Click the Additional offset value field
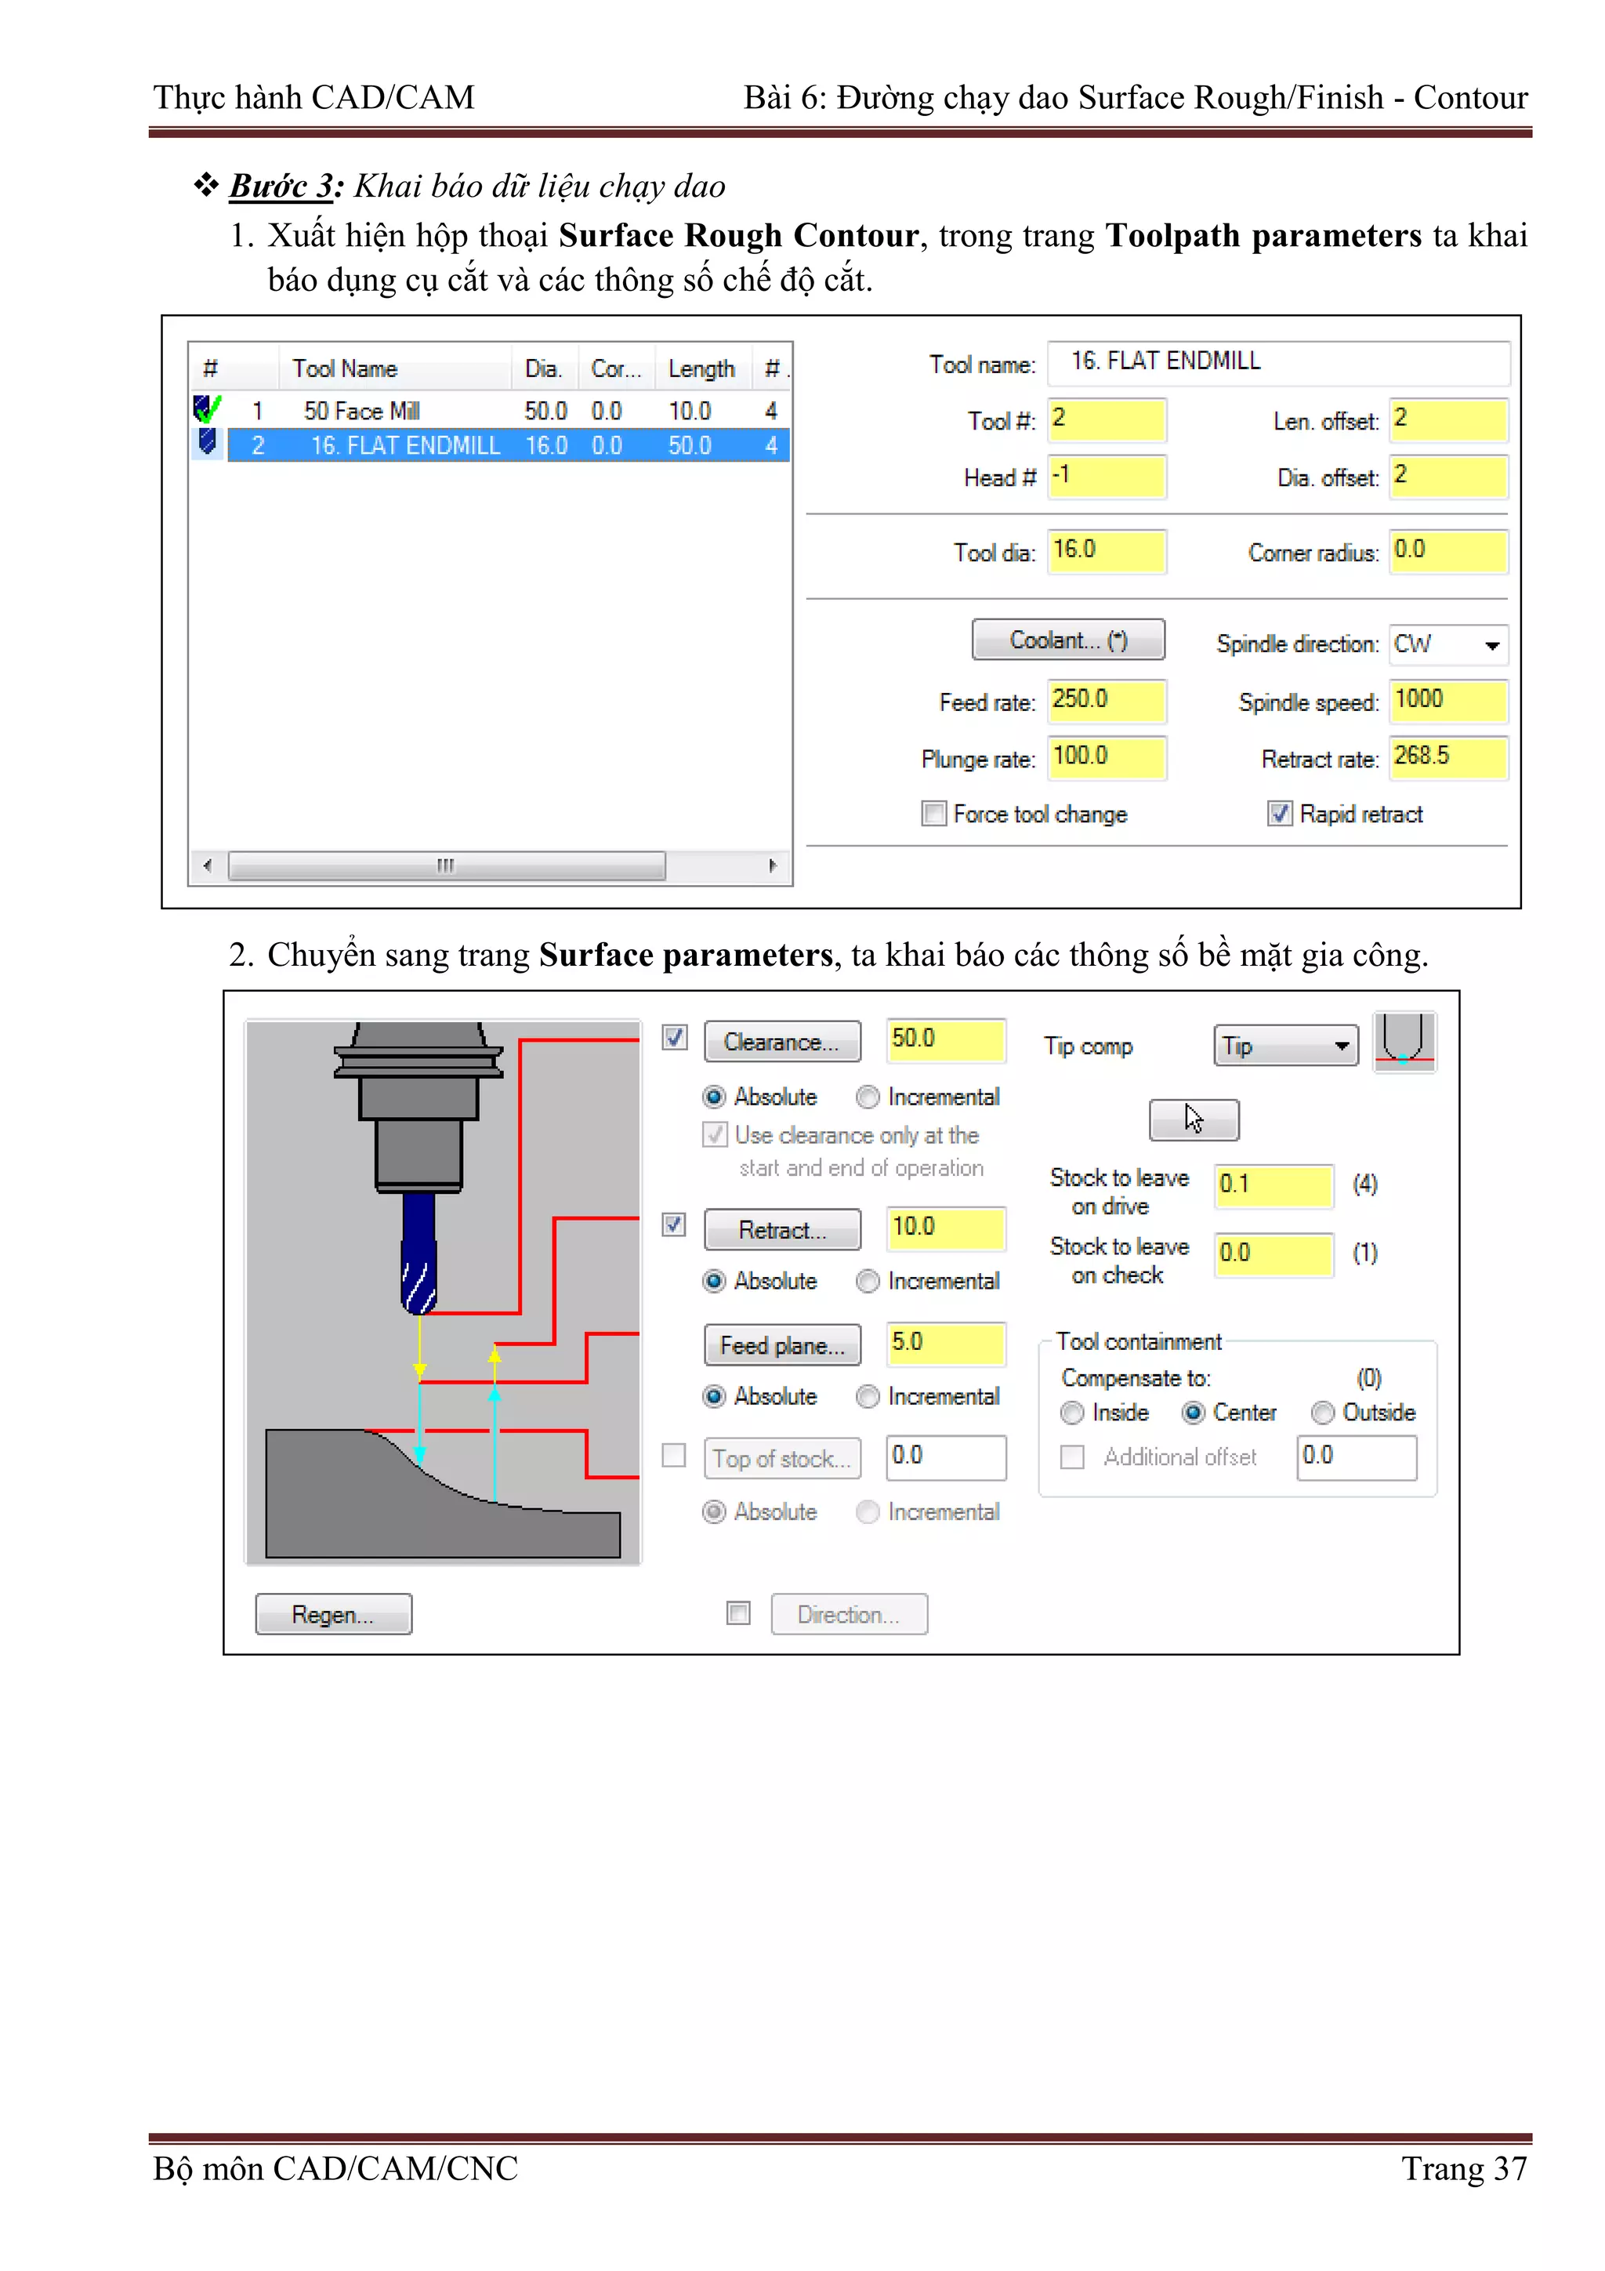 [1357, 1458]
